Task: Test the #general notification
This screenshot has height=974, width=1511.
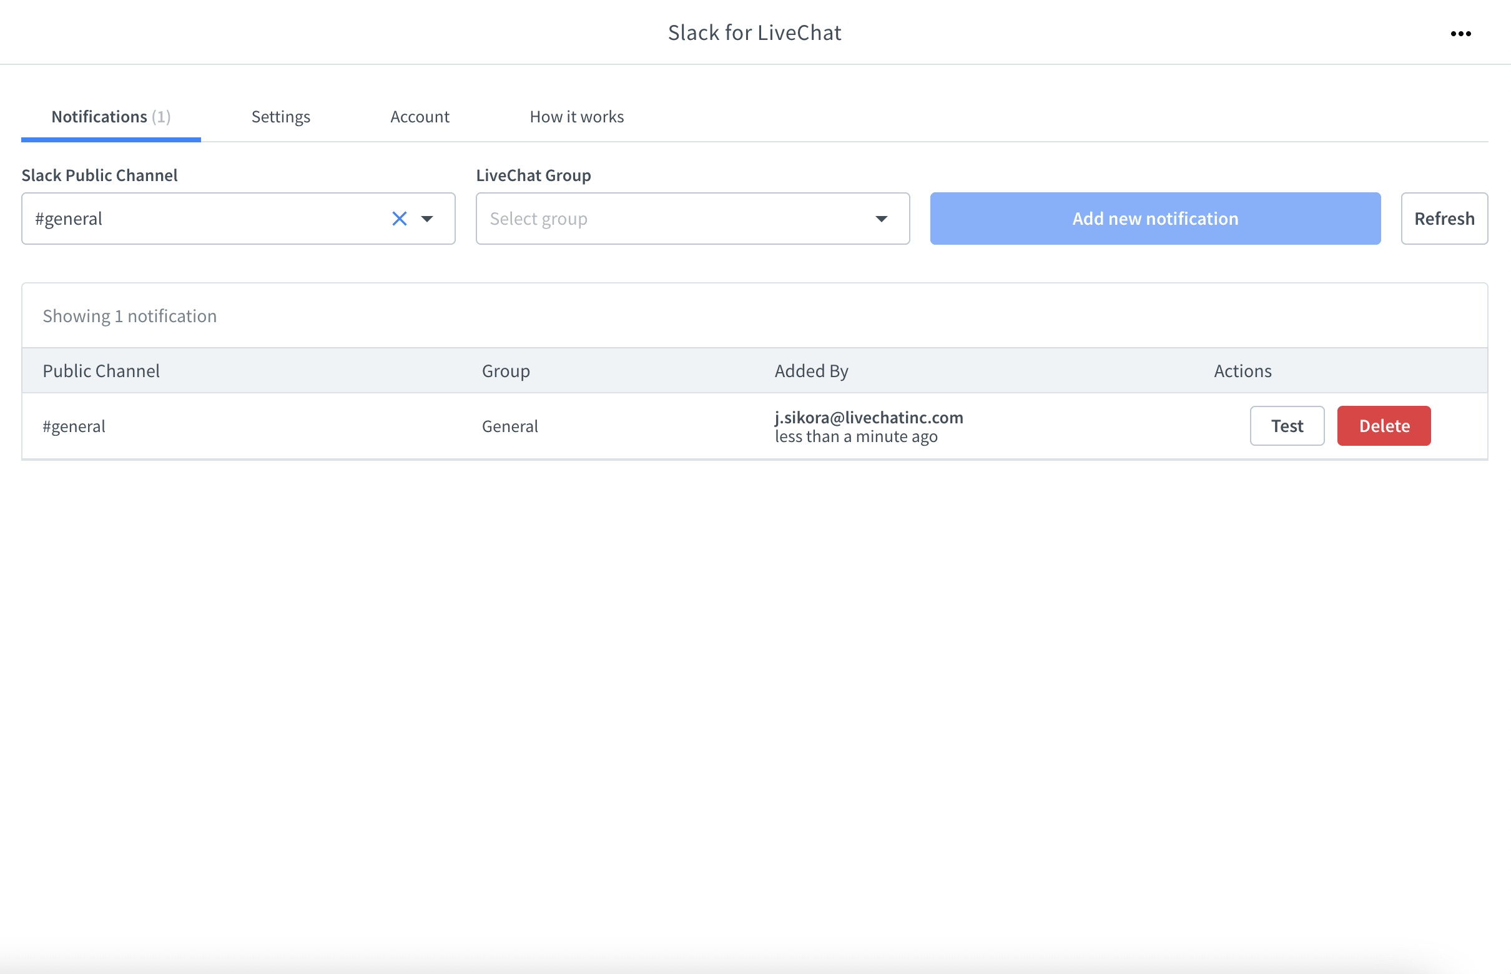Action: tap(1287, 426)
